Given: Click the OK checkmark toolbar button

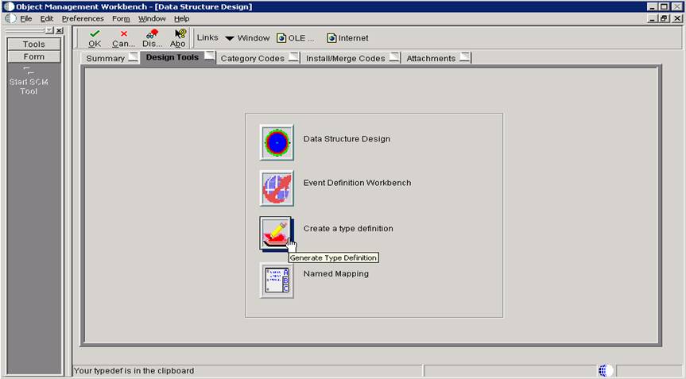Looking at the screenshot, I should [x=95, y=38].
